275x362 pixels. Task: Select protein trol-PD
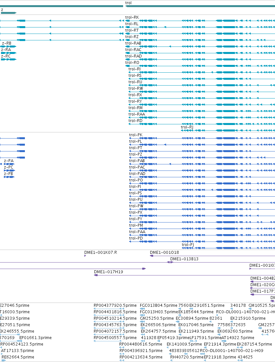tap(136, 238)
